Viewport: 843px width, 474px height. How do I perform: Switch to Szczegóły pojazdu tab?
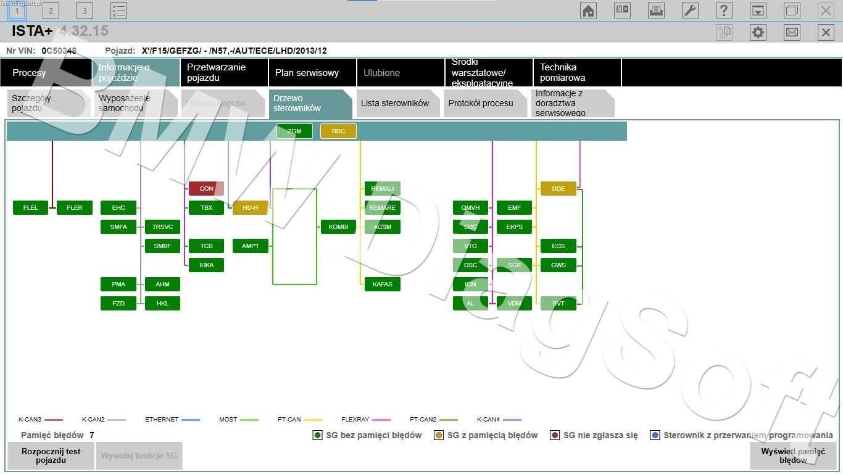(x=48, y=103)
